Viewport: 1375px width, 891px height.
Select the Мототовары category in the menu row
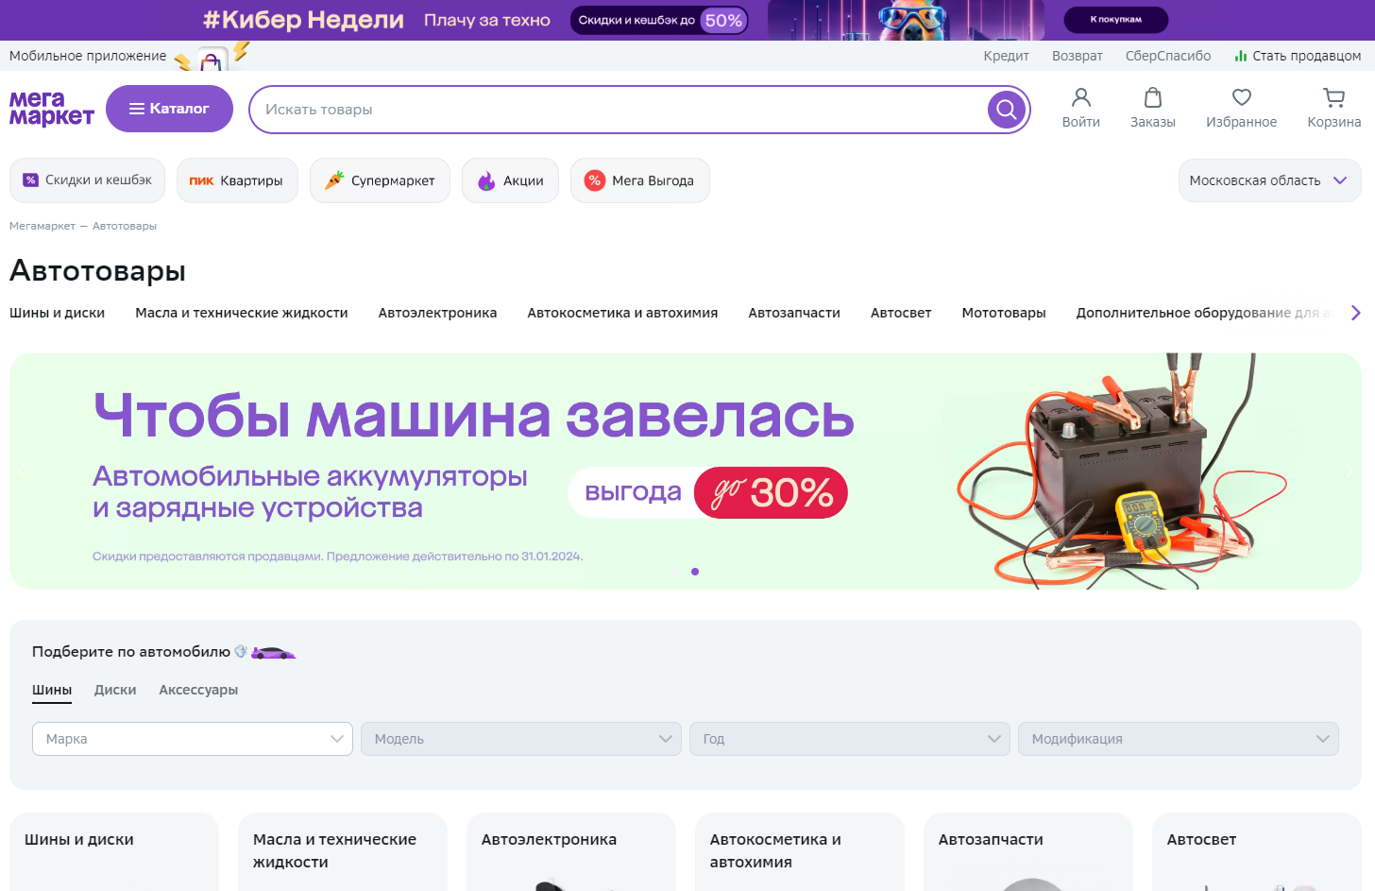pyautogui.click(x=1004, y=313)
